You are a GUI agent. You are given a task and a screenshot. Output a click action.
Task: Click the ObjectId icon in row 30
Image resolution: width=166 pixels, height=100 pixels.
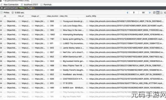[x=5, y=66]
